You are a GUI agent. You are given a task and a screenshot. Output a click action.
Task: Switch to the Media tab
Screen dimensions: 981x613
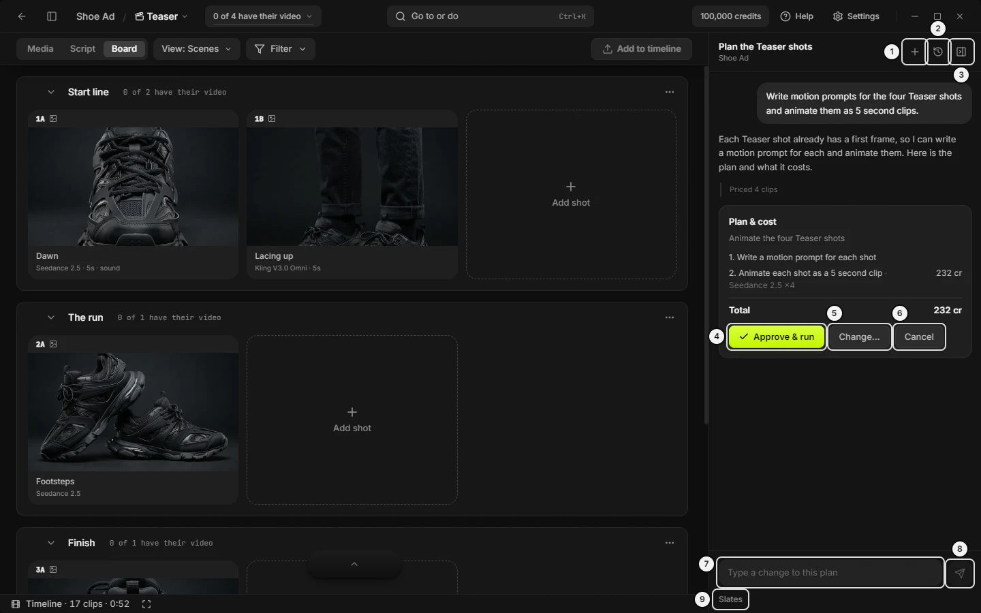(40, 49)
